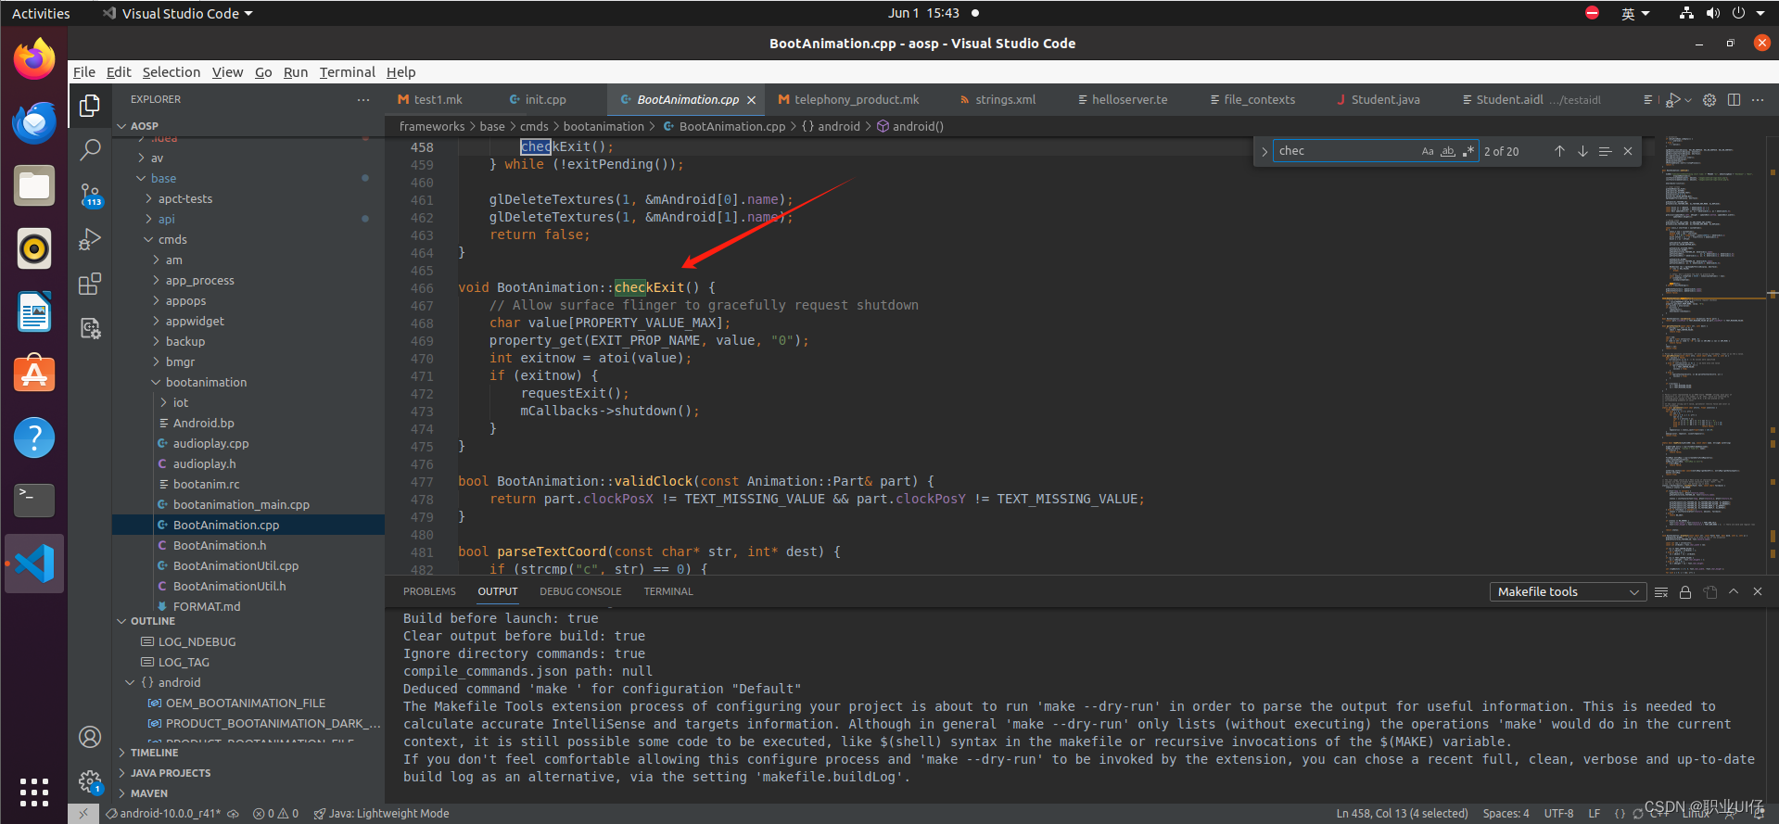Screen dimensions: 1779x824
Task: Open editor more actions ellipsis
Action: tap(1758, 100)
